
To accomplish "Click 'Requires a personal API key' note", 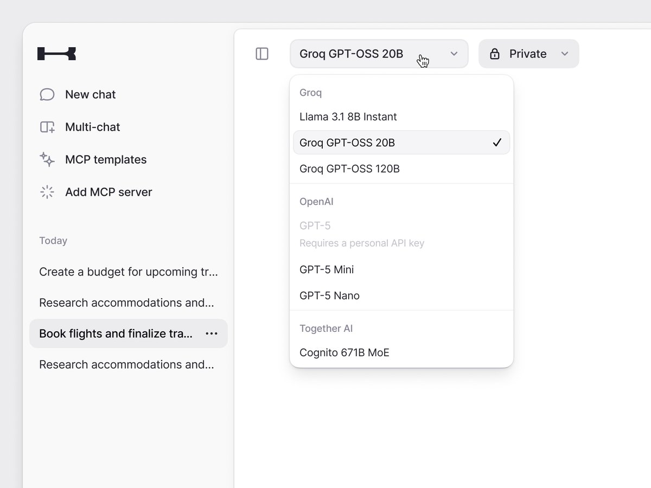I will 362,243.
